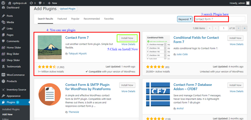
Task: Open cgshop.co.uk home icon link
Action: point(10,3)
